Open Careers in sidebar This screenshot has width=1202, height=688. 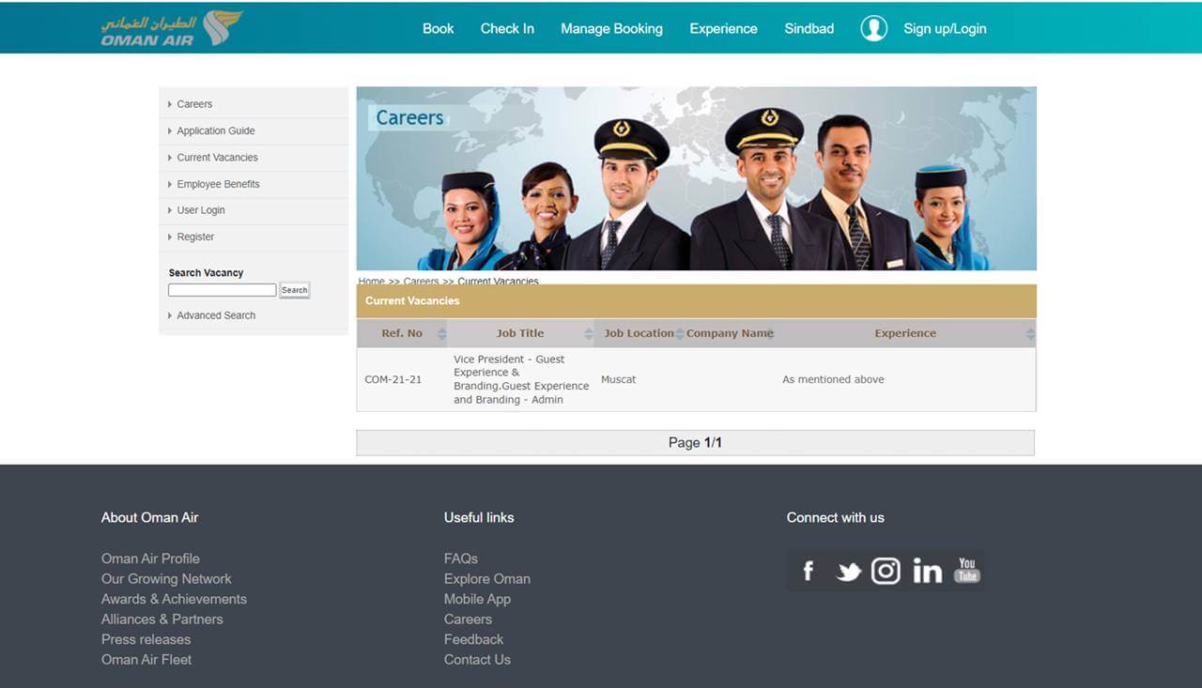pyautogui.click(x=194, y=104)
